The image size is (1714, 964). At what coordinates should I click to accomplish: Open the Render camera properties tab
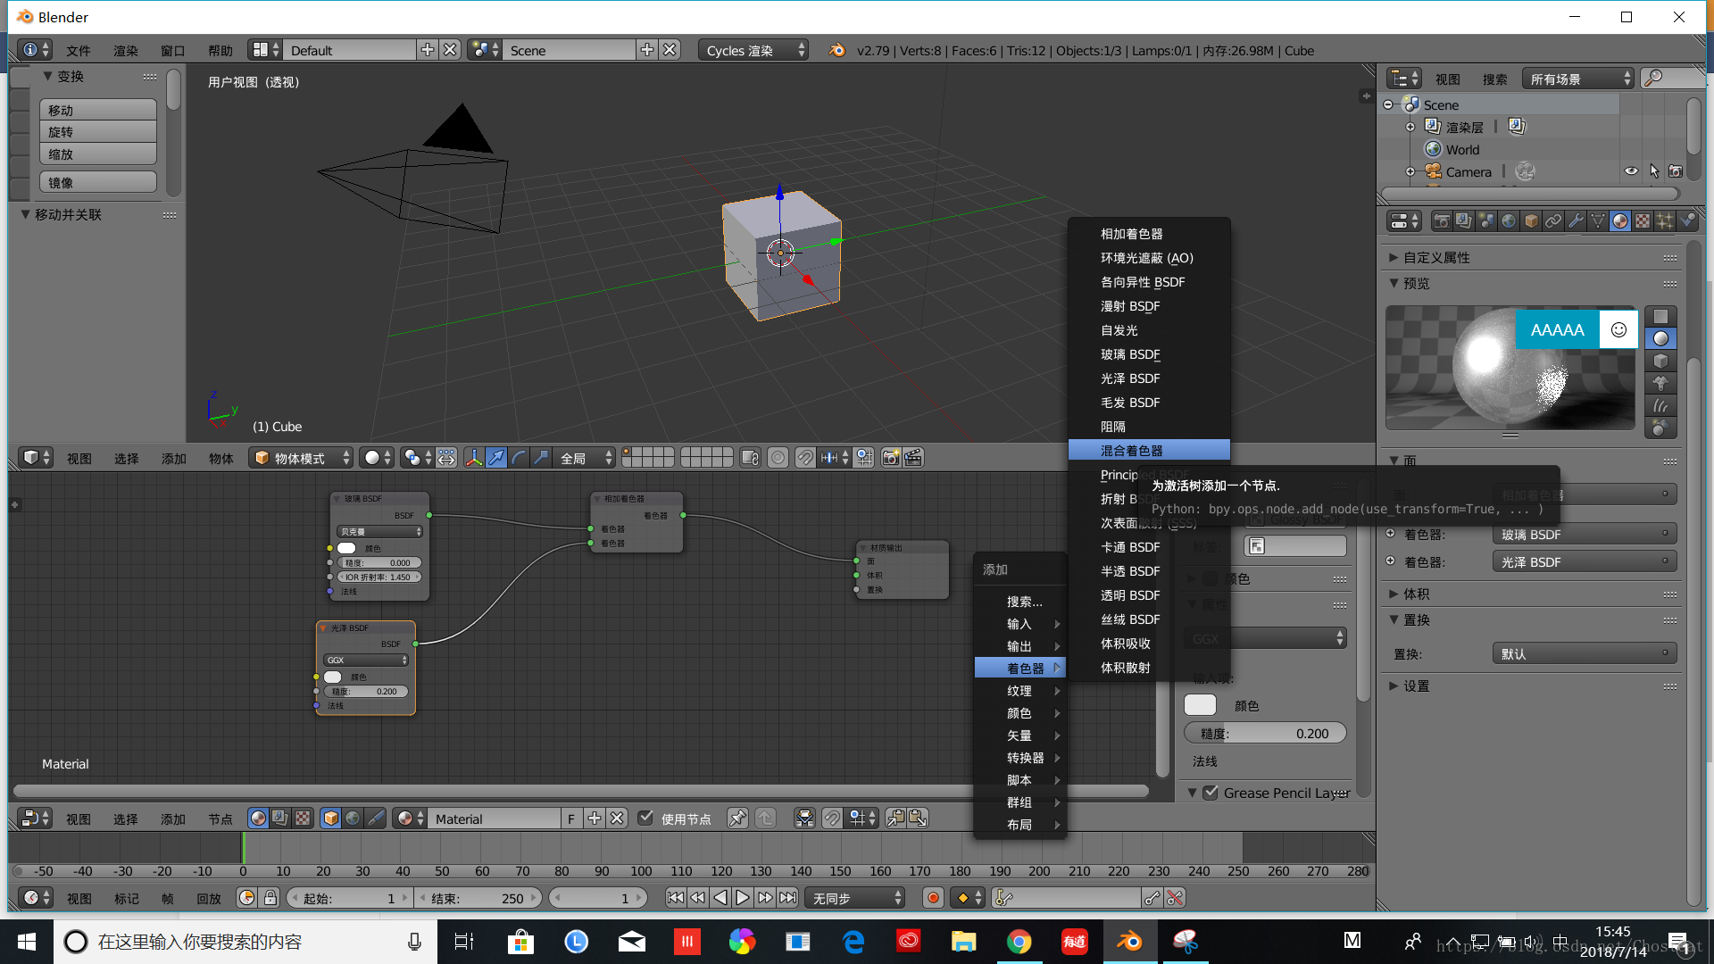coord(1441,221)
